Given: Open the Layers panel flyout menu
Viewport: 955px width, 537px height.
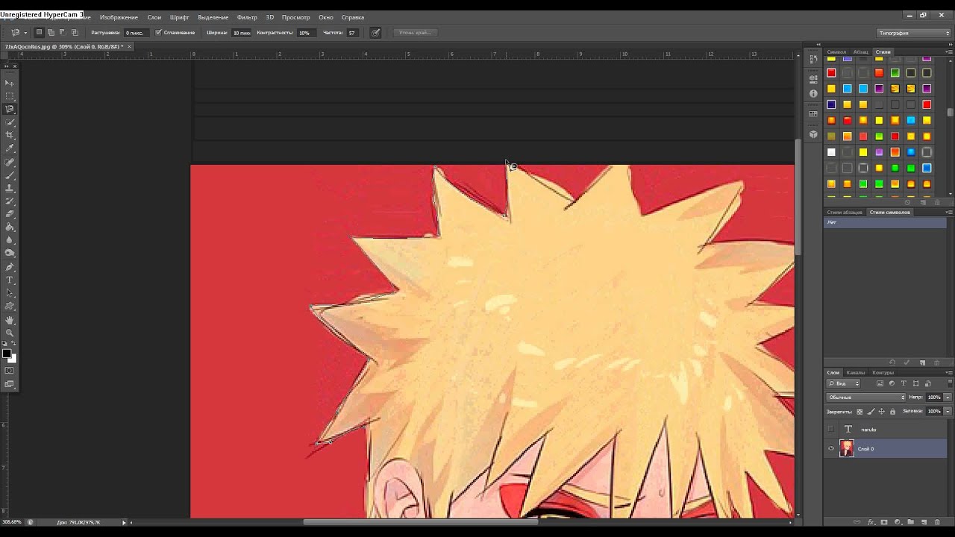Looking at the screenshot, I should point(948,372).
